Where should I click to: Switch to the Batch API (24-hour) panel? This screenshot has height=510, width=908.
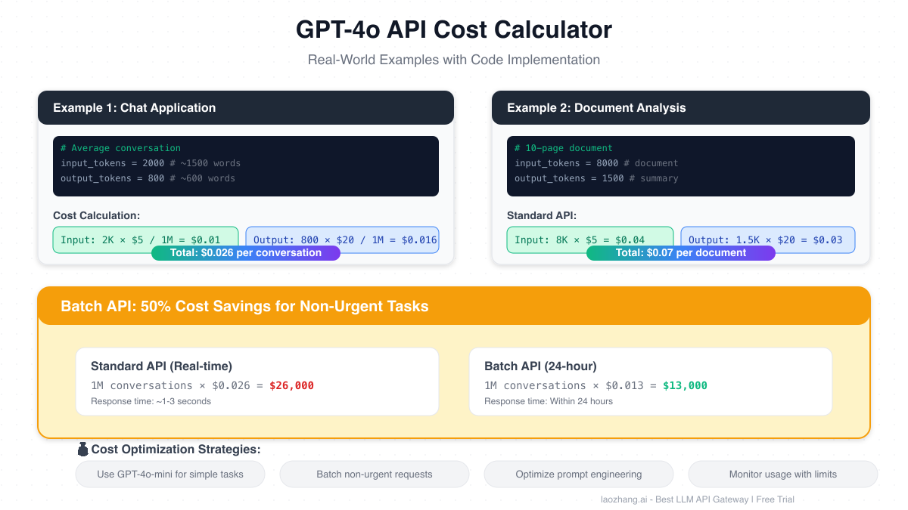click(651, 380)
